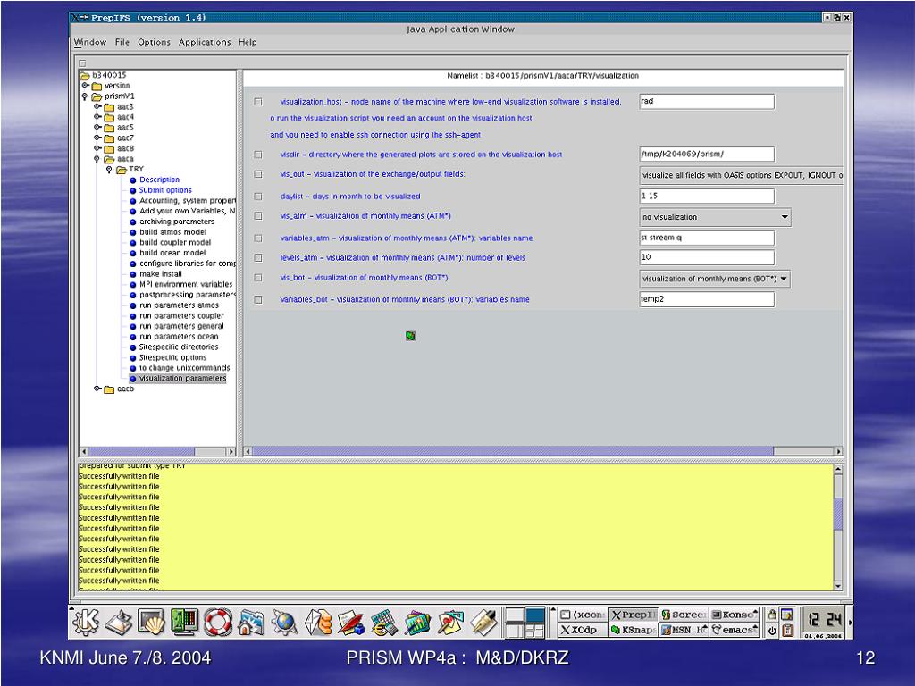Tick the visualization_host checkbox
This screenshot has height=686, width=915.
pyautogui.click(x=258, y=102)
